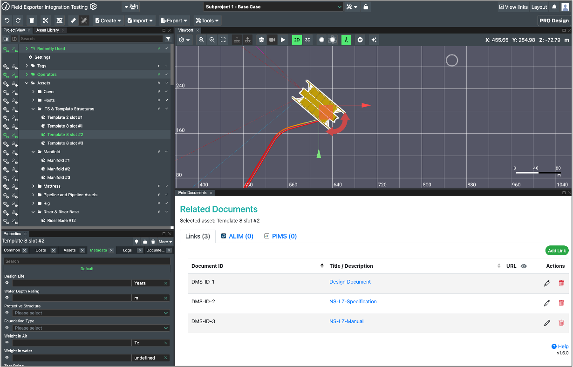Toggle the checkmark on the Manifold row
Image resolution: width=573 pixels, height=367 pixels.
pos(166,152)
